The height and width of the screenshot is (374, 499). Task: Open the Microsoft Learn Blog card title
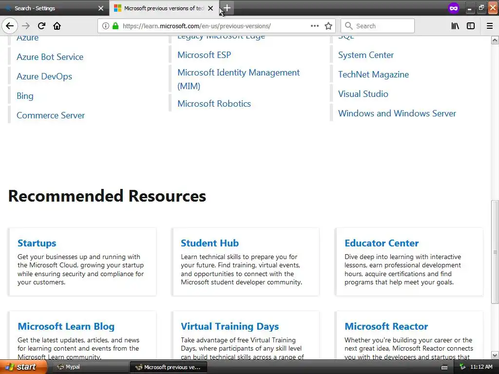[x=66, y=326]
